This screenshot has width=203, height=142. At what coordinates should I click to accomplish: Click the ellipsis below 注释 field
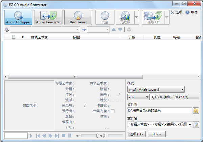(107, 128)
